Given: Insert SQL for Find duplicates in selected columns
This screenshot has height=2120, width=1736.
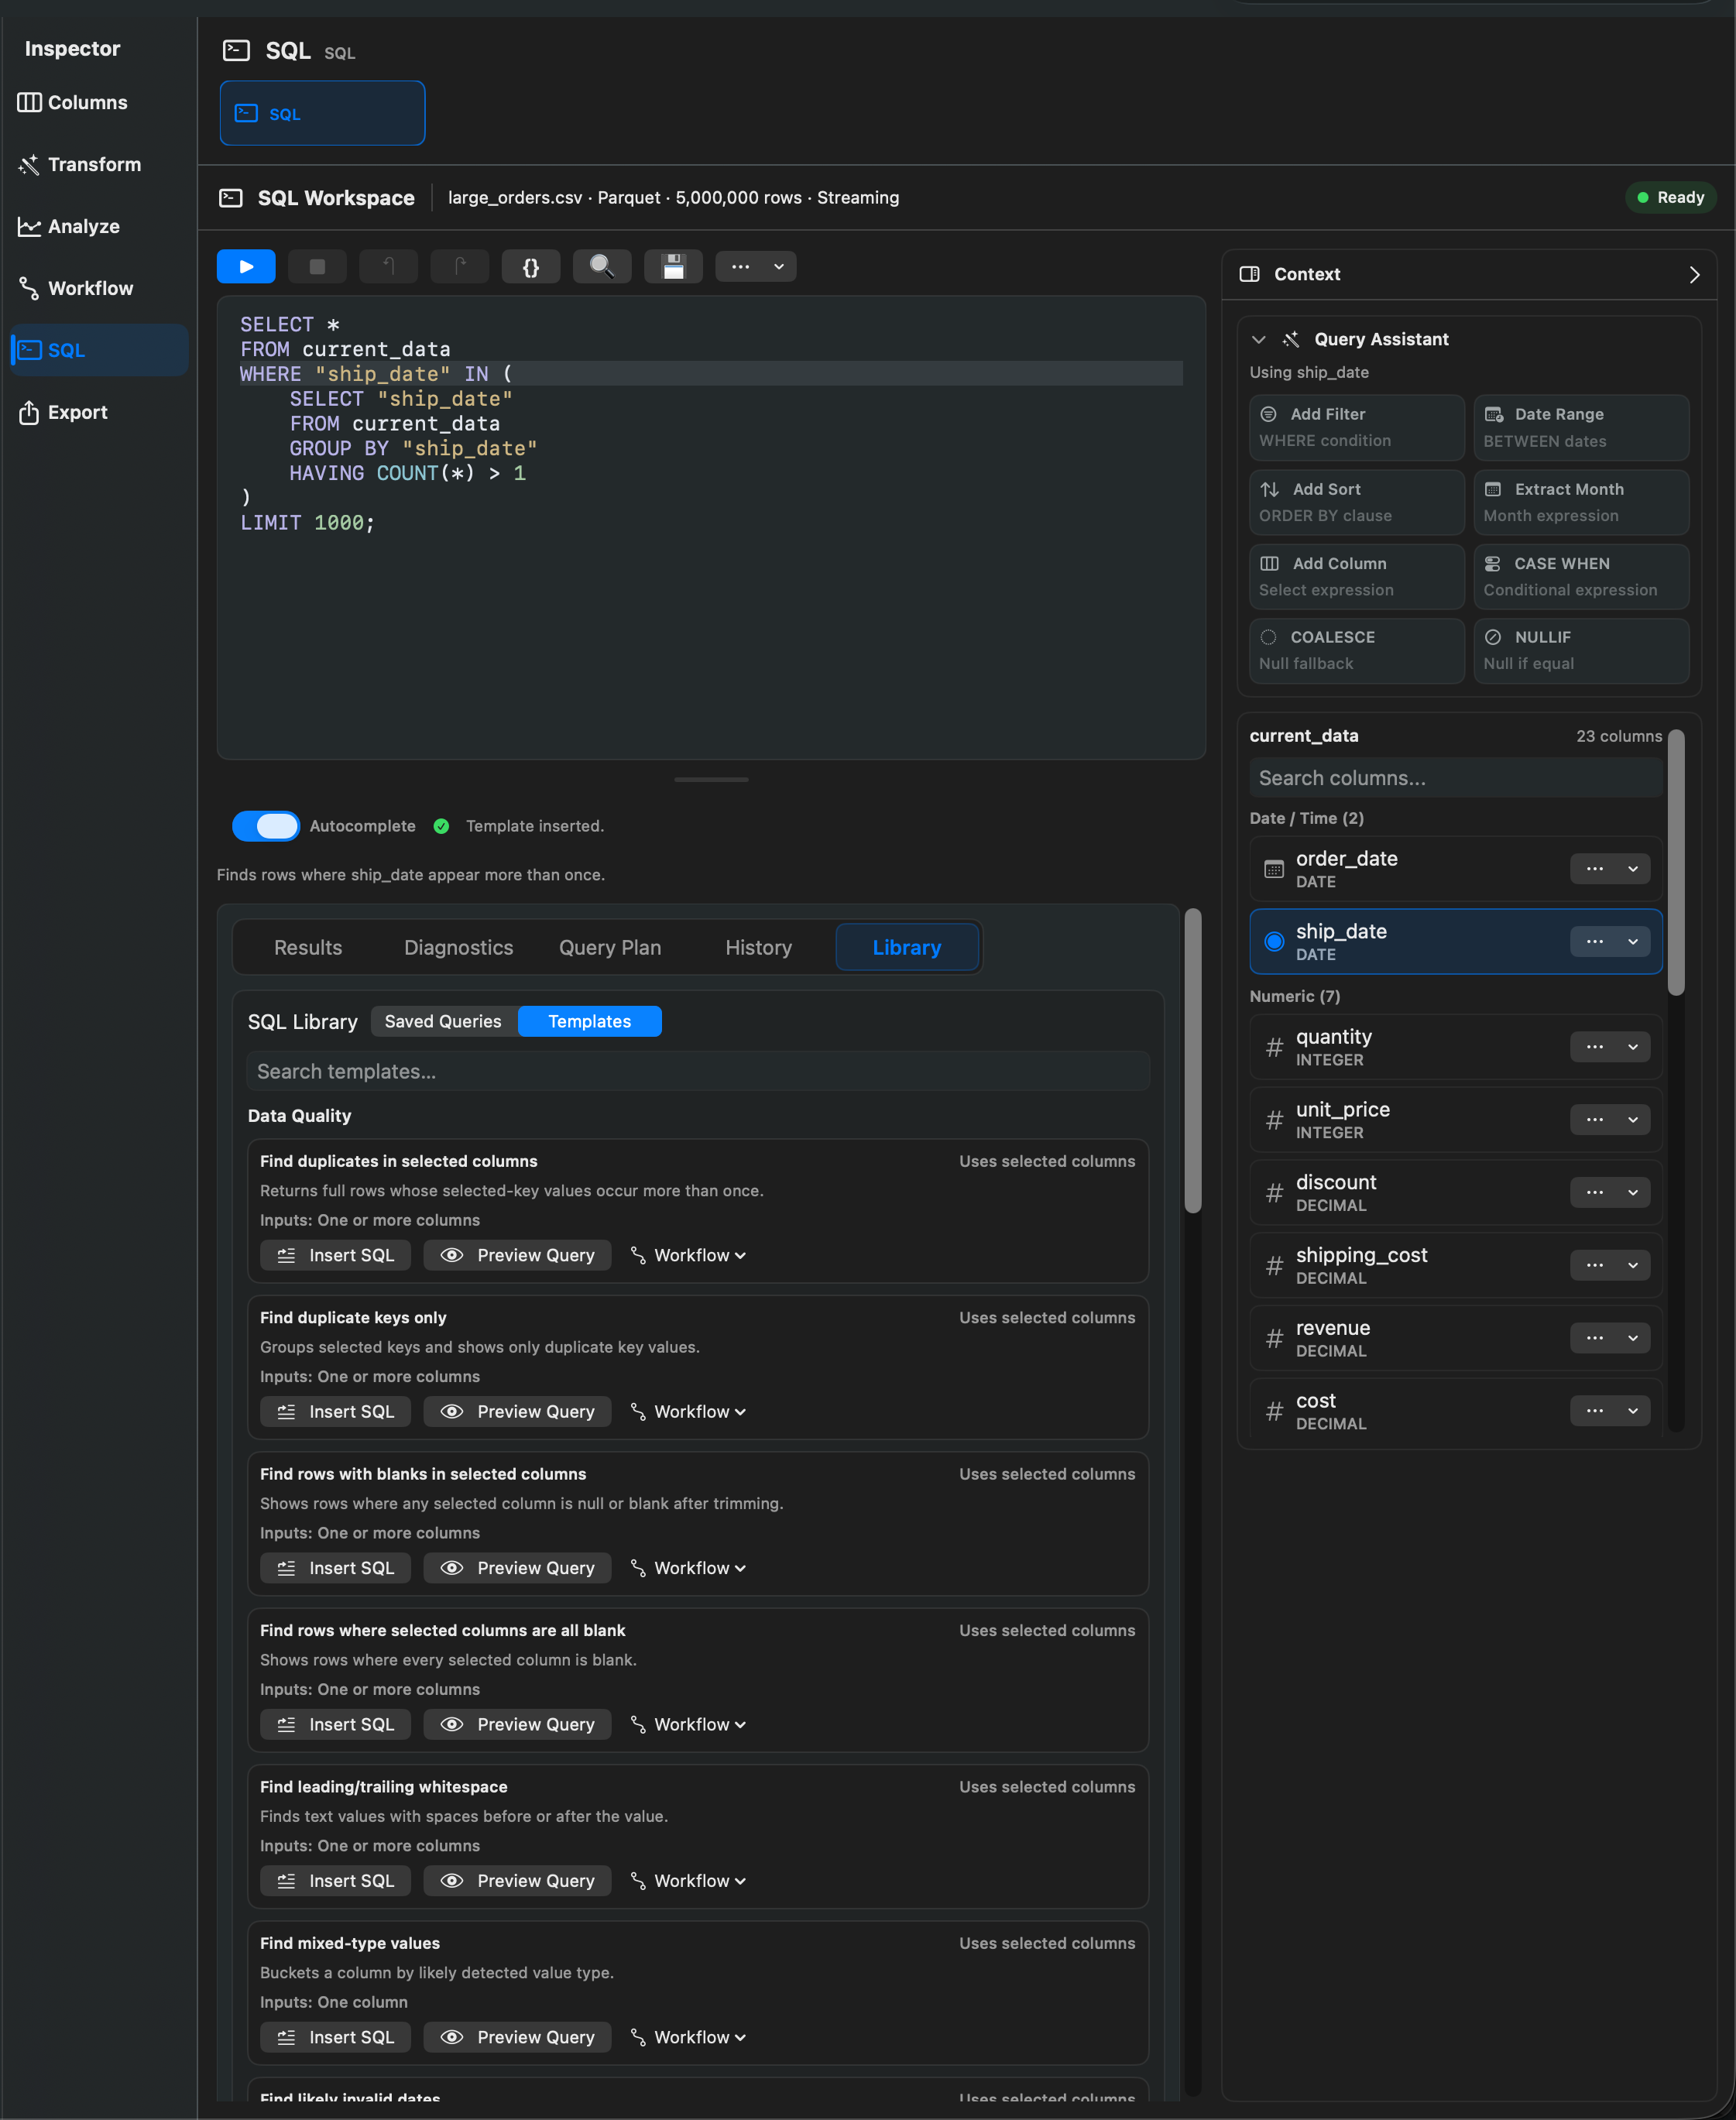Looking at the screenshot, I should click(x=335, y=1255).
